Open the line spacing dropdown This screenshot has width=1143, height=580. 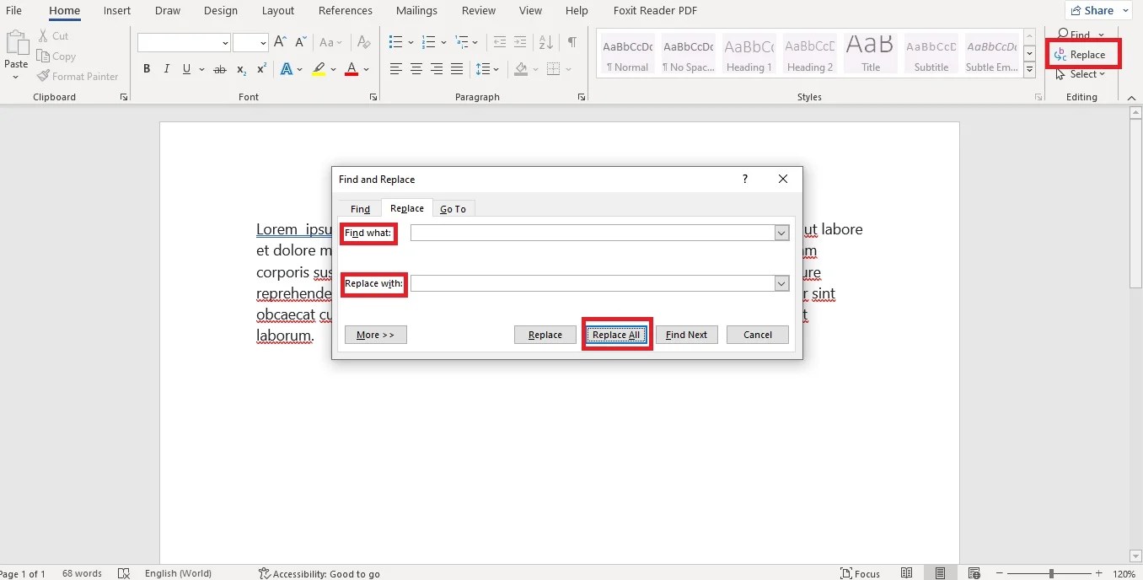[487, 68]
